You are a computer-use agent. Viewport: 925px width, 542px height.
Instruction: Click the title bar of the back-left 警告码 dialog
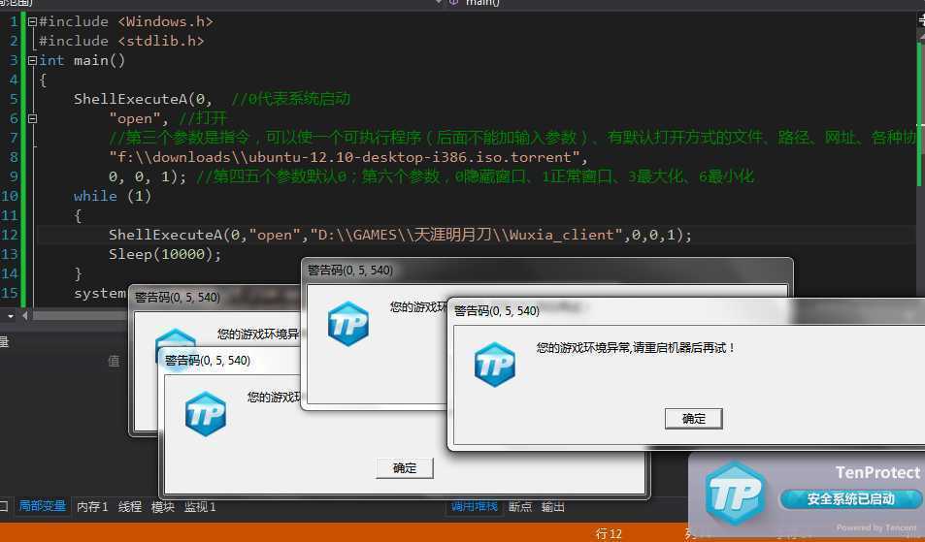215,298
